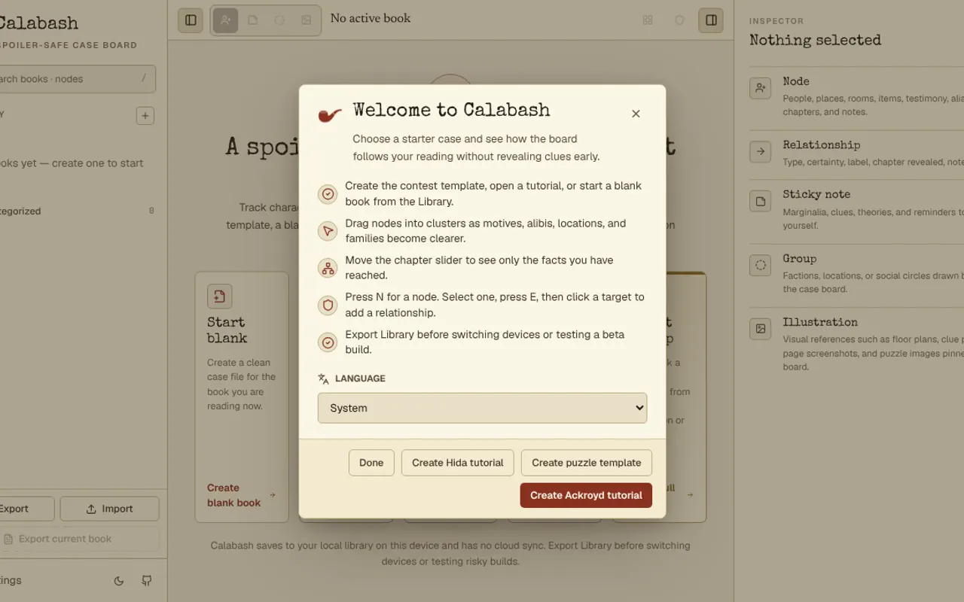Click the shield spoiler icon in toolbar

tap(679, 20)
